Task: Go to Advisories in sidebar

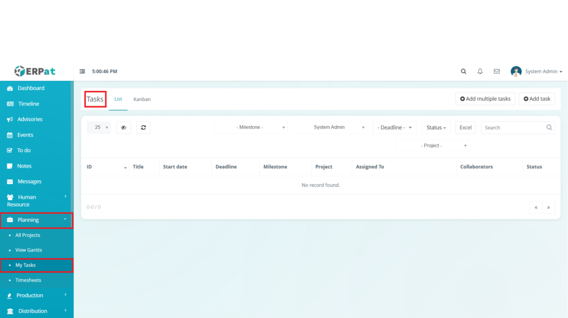Action: pyautogui.click(x=29, y=119)
